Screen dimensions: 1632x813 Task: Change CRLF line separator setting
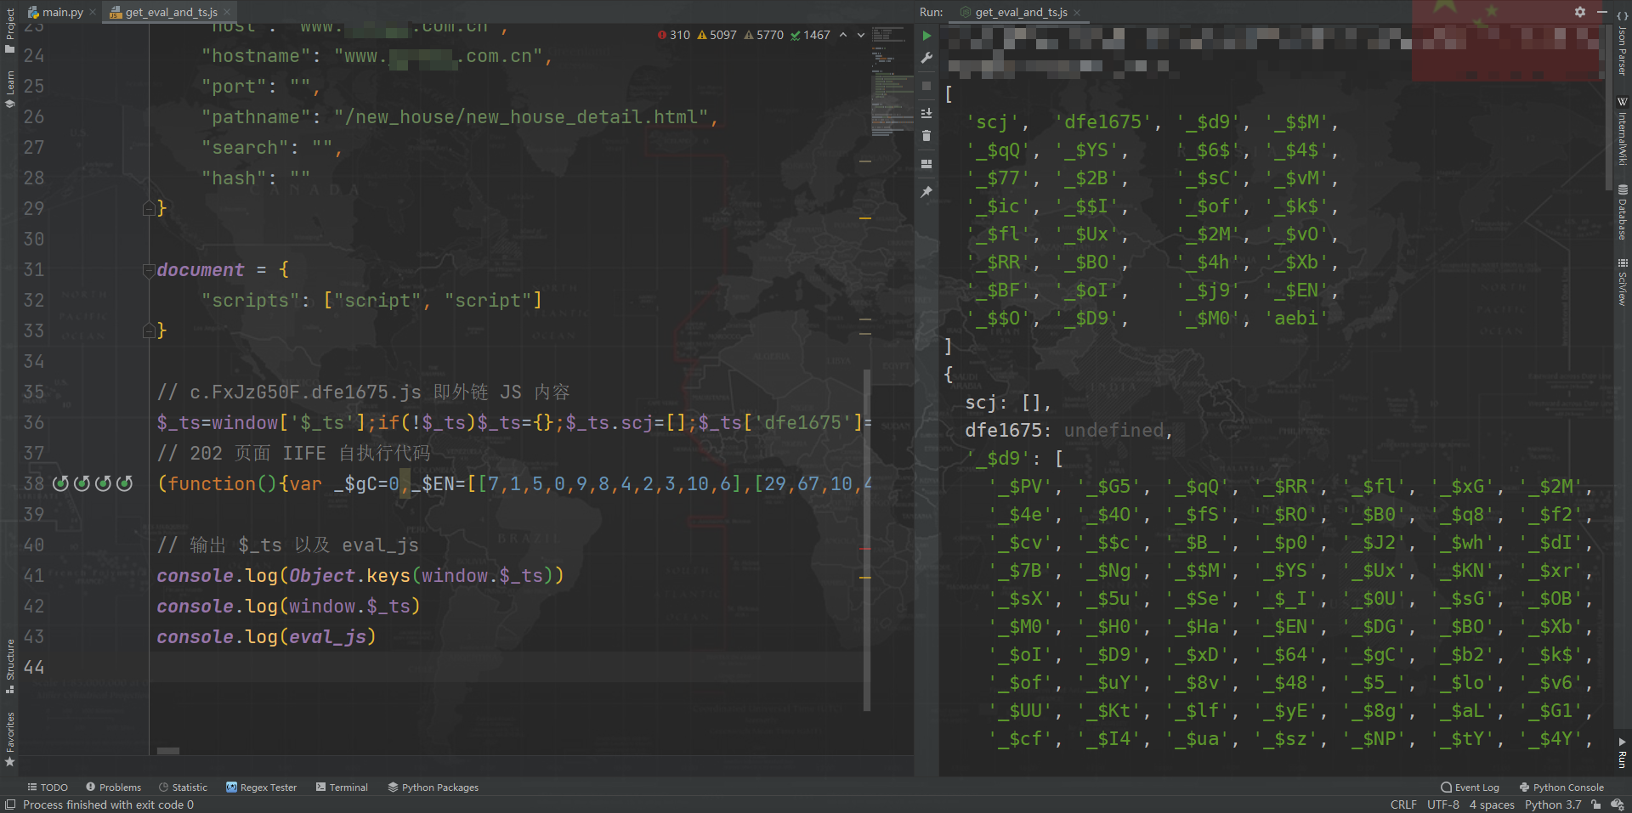coord(1403,805)
